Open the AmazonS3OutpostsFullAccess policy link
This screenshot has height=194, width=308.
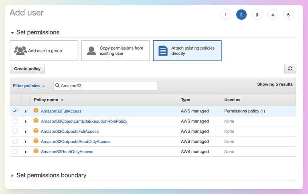pyautogui.click(x=70, y=131)
